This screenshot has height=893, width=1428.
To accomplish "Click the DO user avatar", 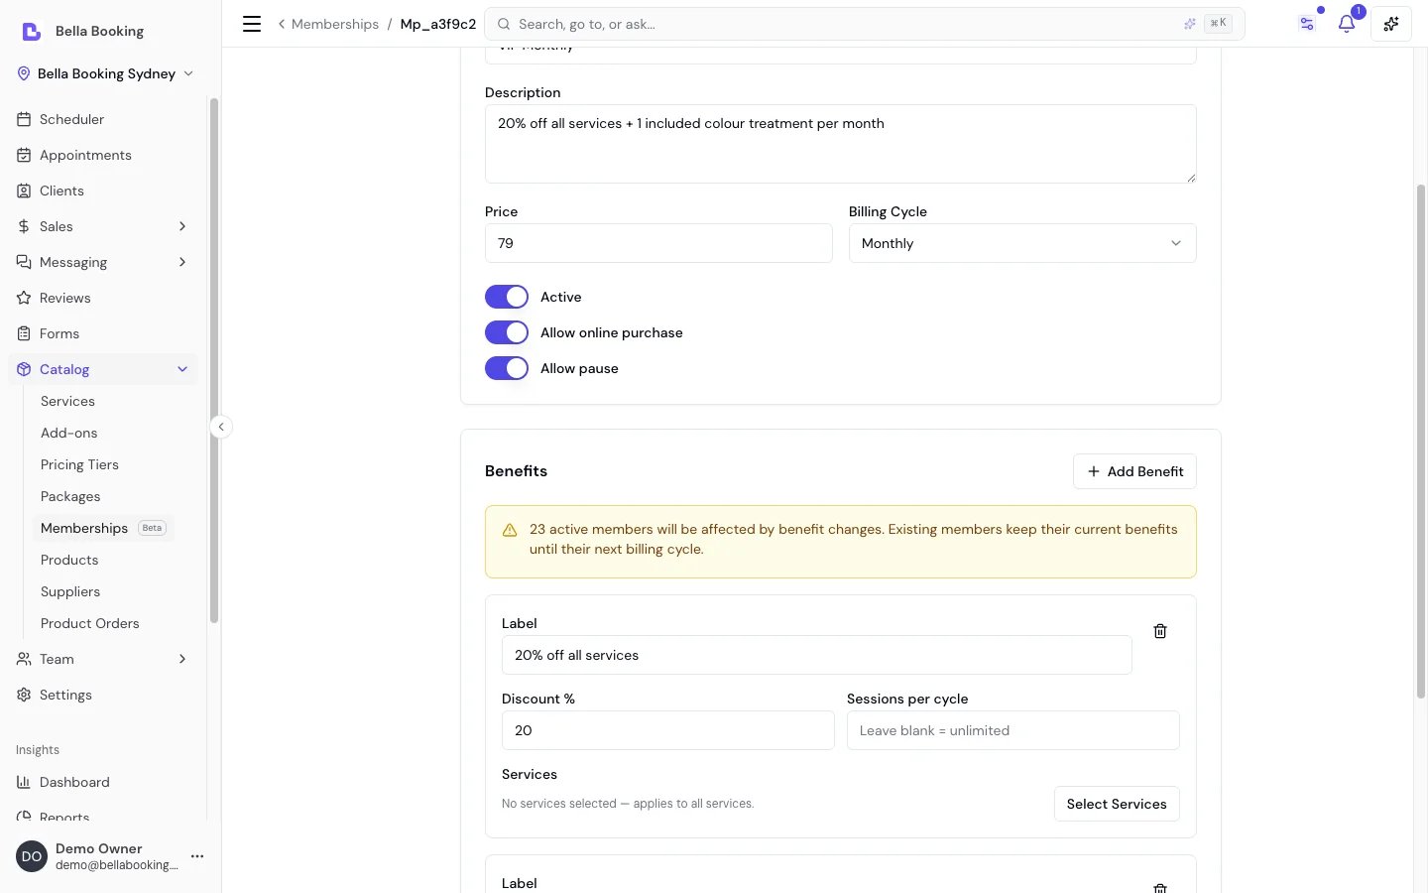I will (x=32, y=856).
